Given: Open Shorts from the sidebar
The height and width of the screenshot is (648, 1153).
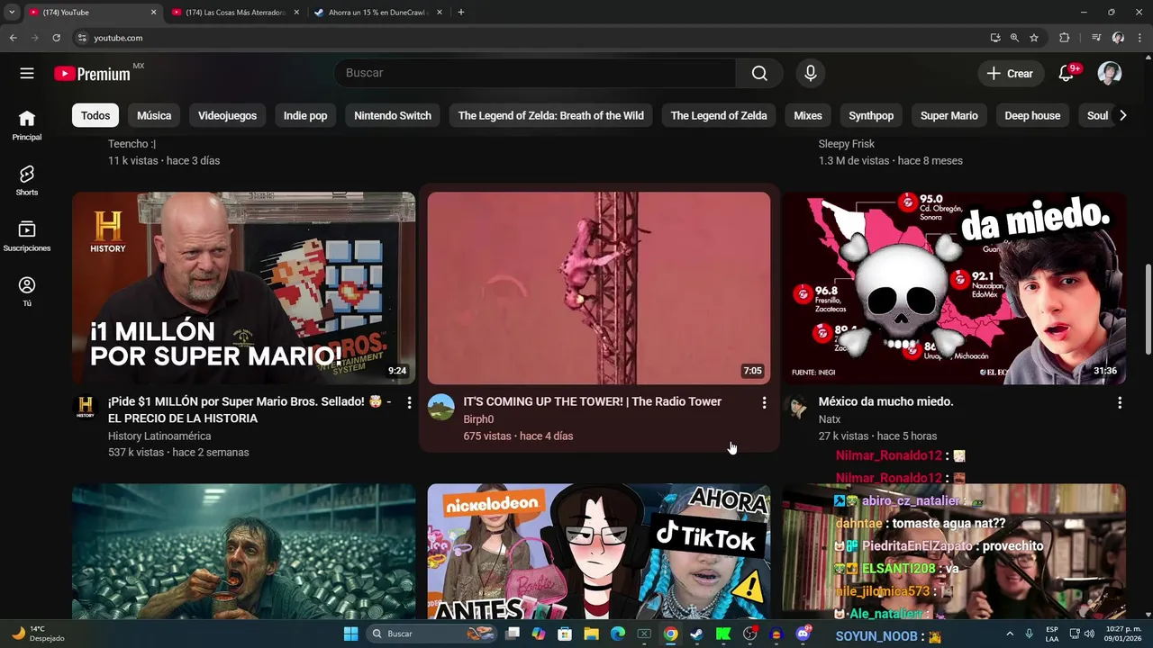Looking at the screenshot, I should tap(27, 181).
